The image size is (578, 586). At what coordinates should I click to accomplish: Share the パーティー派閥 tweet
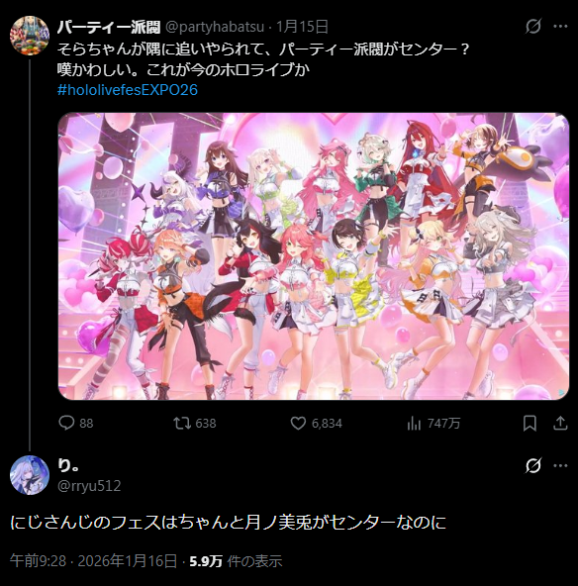560,423
